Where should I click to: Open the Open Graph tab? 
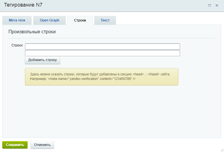coord(49,20)
